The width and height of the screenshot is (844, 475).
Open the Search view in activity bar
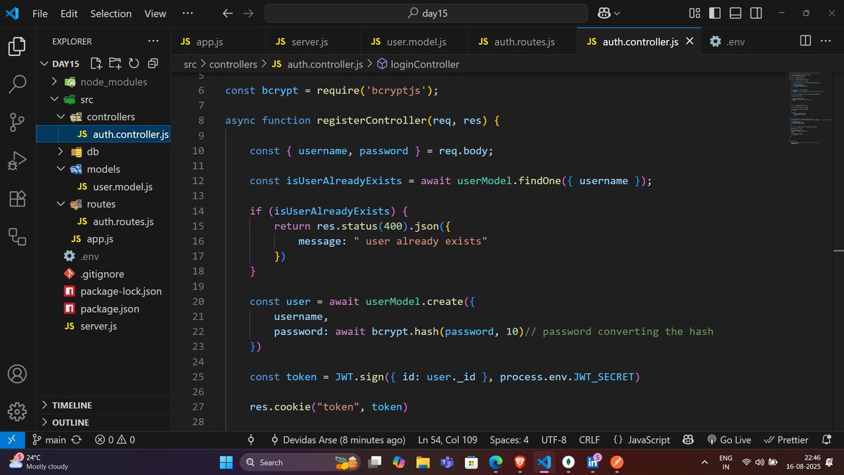(x=17, y=84)
